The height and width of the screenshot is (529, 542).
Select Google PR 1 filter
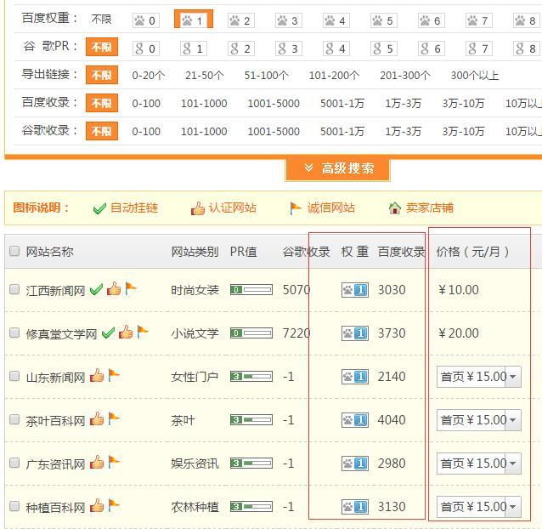point(194,48)
